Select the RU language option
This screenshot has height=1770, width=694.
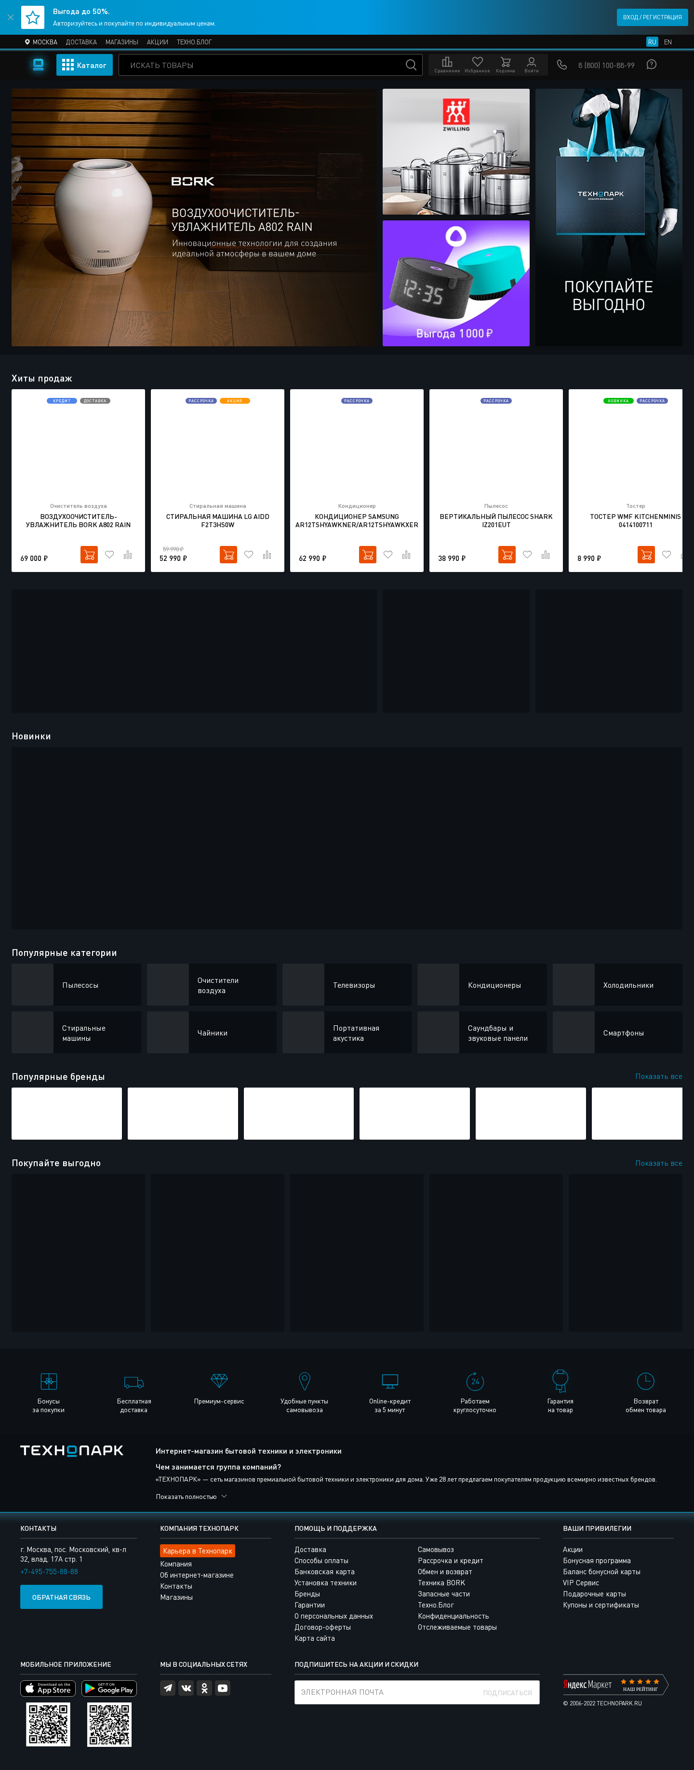tap(652, 42)
